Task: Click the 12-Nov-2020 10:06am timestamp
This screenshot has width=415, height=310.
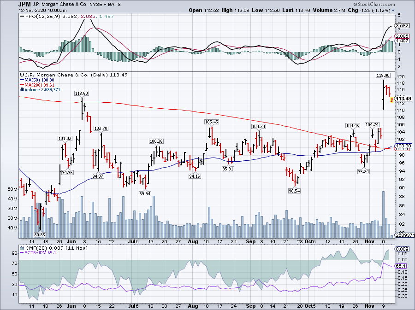Action: [42, 11]
